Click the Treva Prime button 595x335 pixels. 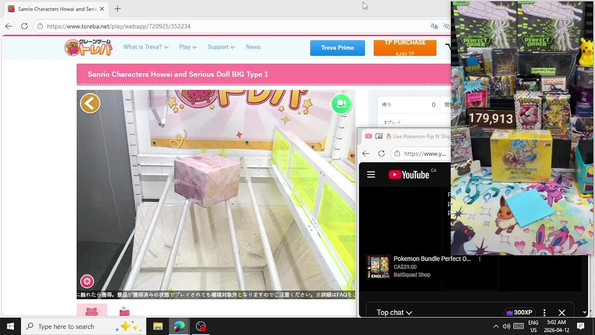click(x=337, y=48)
